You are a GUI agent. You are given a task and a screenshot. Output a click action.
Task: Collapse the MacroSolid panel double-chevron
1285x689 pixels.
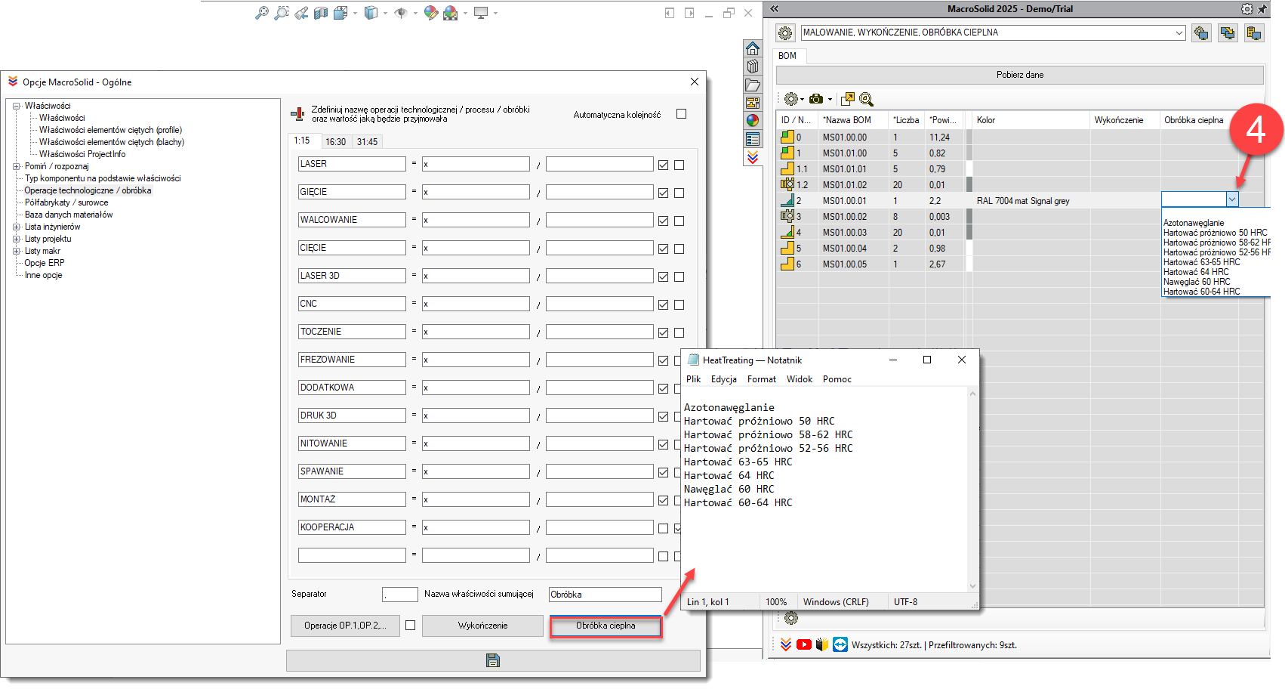click(774, 9)
